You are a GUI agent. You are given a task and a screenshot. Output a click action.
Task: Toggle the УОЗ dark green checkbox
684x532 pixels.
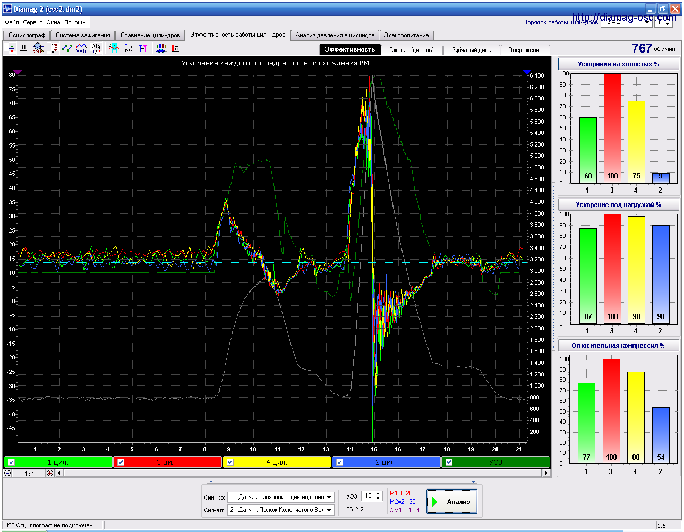449,462
